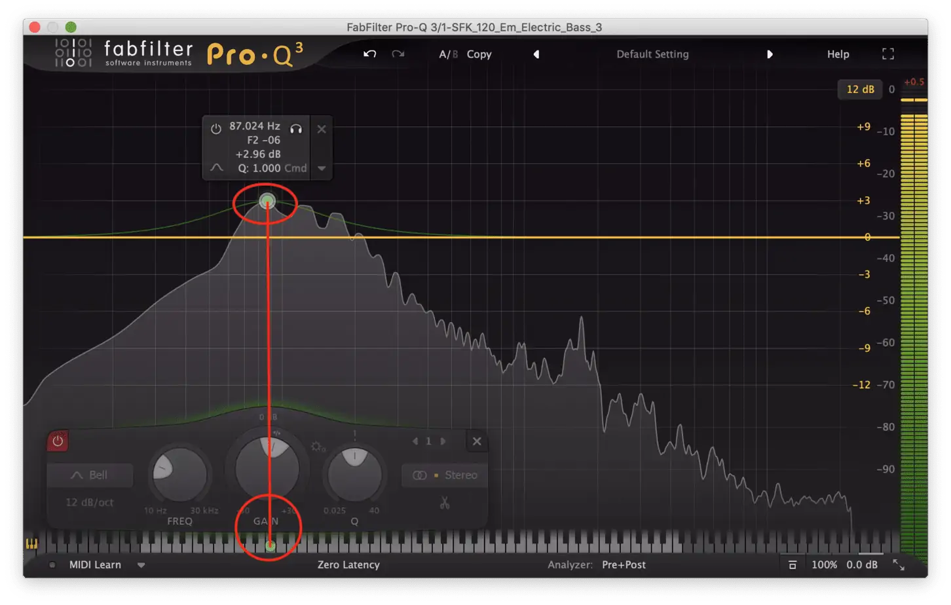Load the next preset with right arrow
The height and width of the screenshot is (605, 951).
coord(770,54)
